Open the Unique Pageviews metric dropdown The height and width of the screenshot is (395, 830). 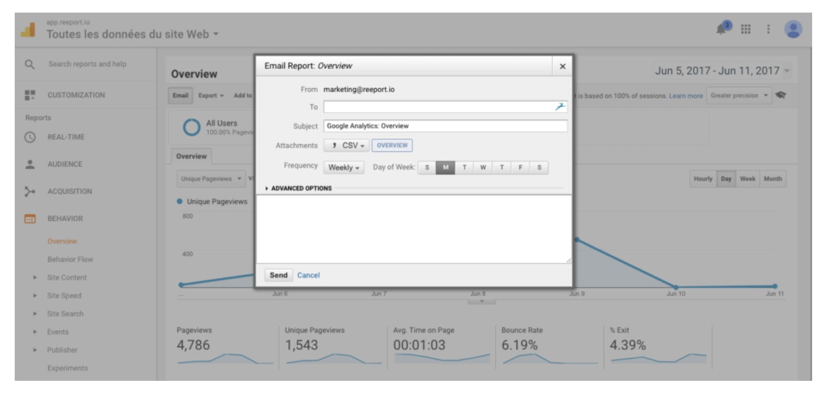click(211, 179)
